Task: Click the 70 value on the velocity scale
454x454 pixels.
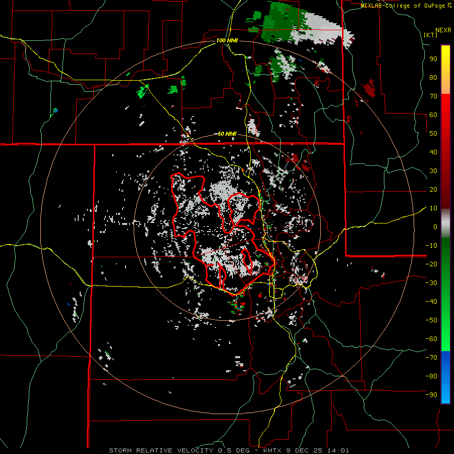Action: point(433,96)
